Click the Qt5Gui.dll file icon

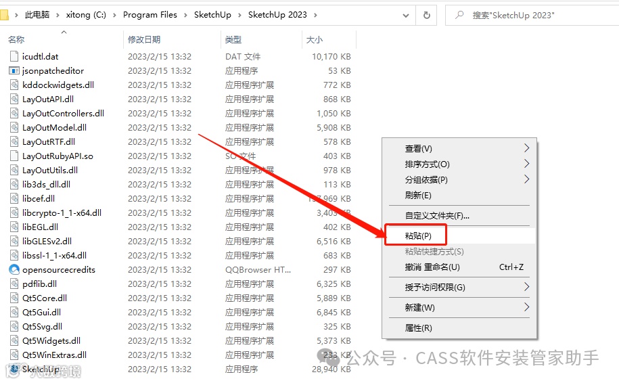point(14,313)
